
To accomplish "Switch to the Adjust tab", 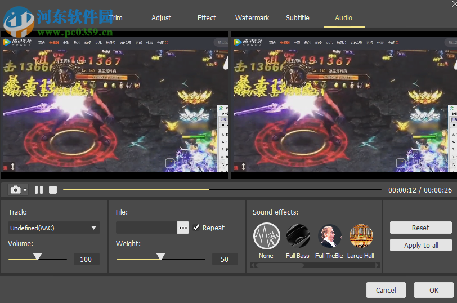I will tap(161, 18).
